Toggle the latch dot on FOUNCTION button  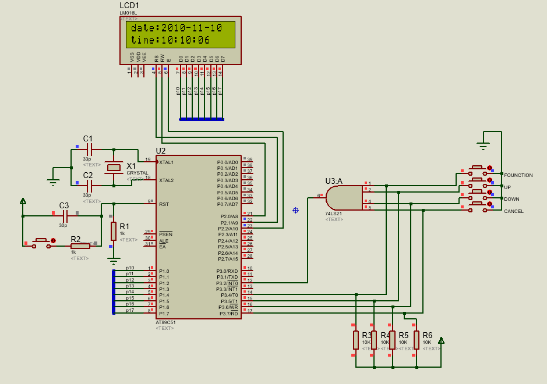coord(489,168)
